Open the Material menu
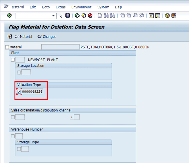This screenshot has height=163, width=189. (x=18, y=7)
